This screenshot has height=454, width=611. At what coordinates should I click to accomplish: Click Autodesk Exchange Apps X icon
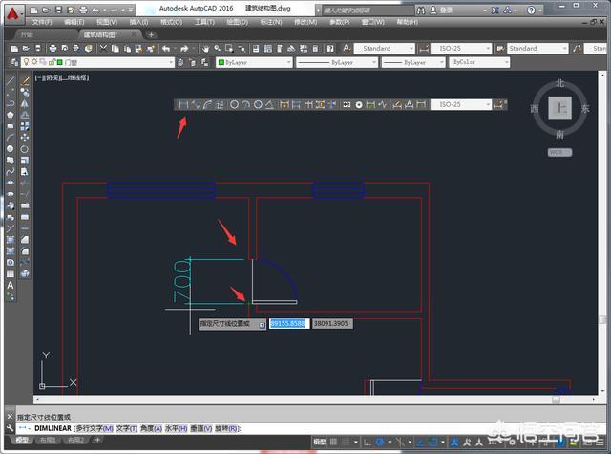pos(495,11)
